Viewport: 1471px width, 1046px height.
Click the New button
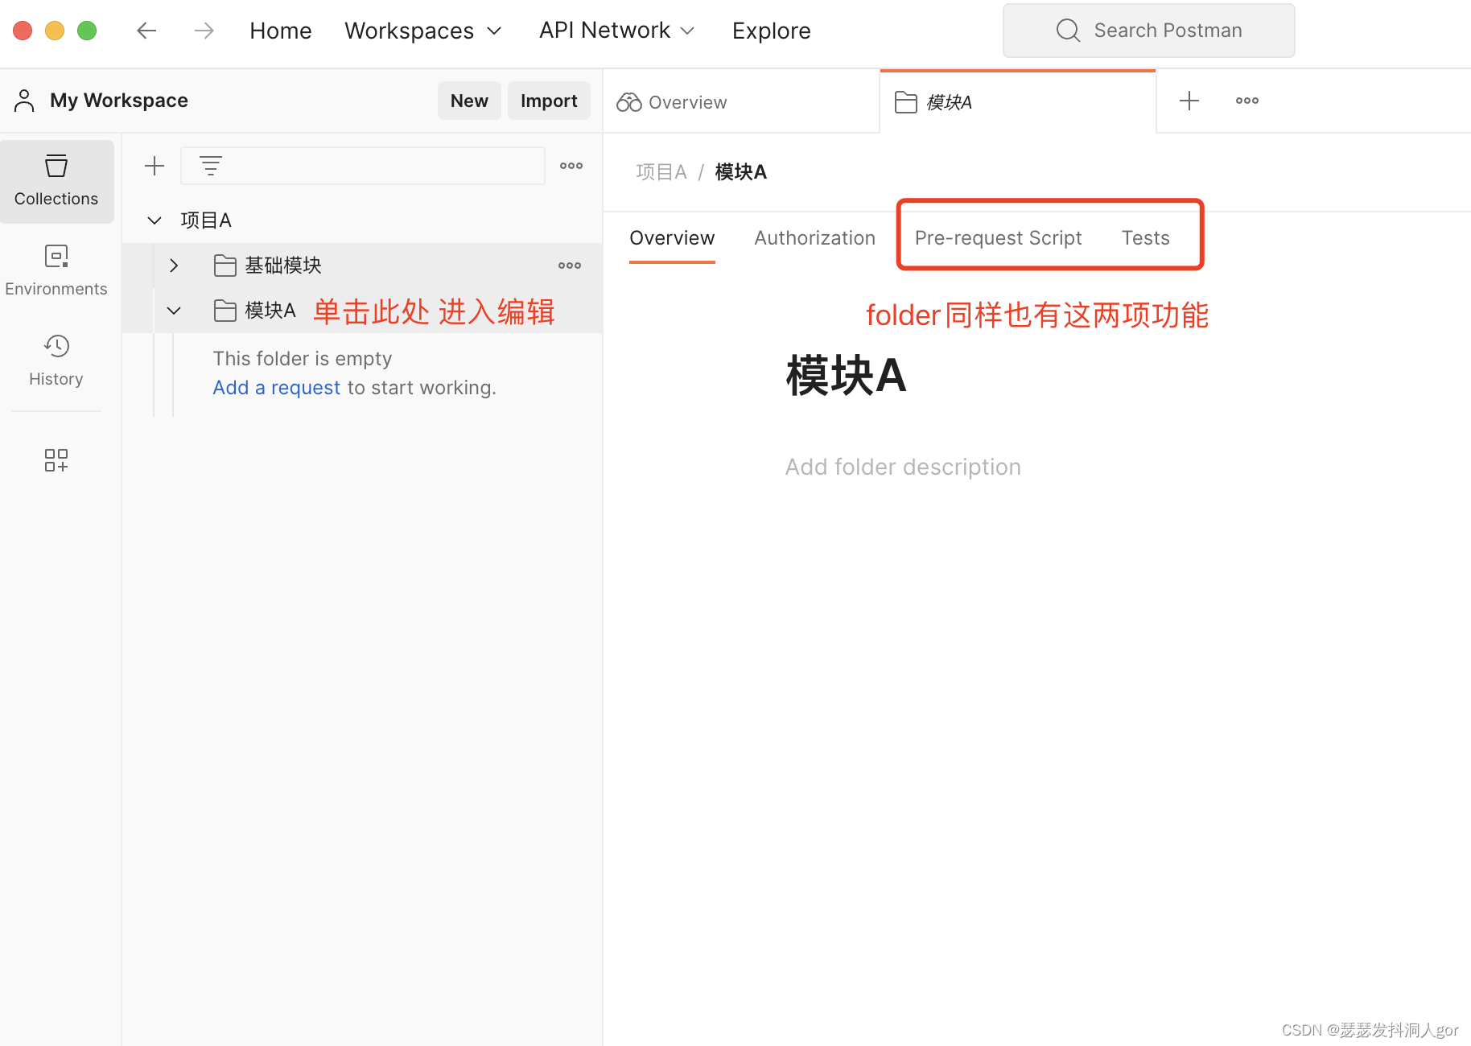(469, 101)
